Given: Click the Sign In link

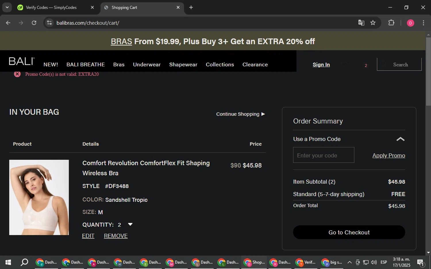Looking at the screenshot, I should pos(321,65).
